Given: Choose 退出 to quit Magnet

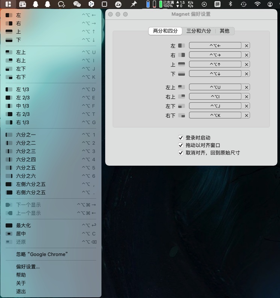Looking at the screenshot, I should coord(51,292).
